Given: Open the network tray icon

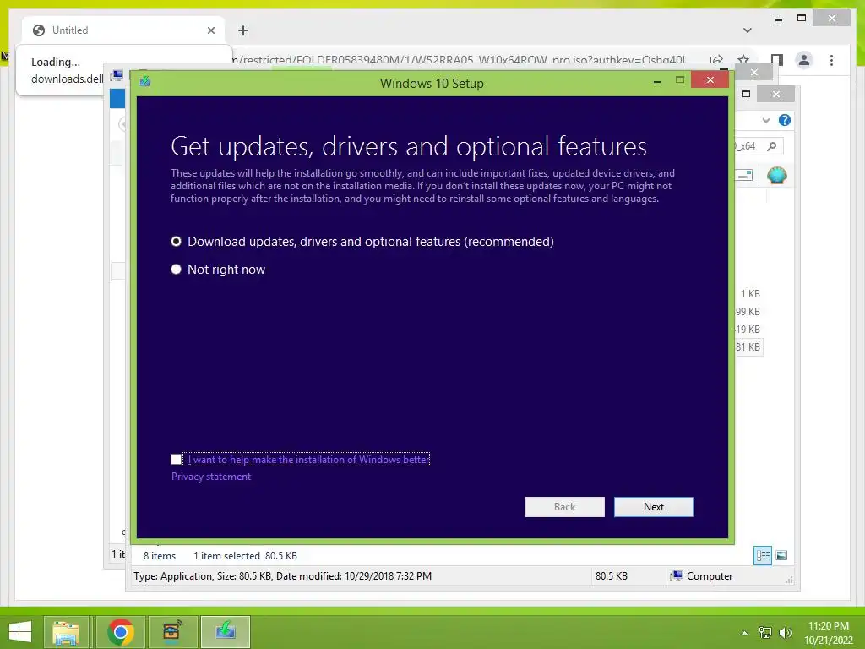Looking at the screenshot, I should [x=764, y=632].
